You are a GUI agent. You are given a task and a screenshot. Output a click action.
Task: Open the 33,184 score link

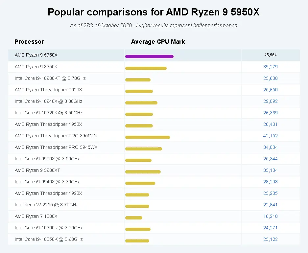(270, 170)
